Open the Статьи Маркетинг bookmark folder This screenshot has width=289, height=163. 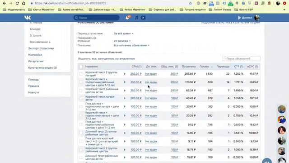42,10
